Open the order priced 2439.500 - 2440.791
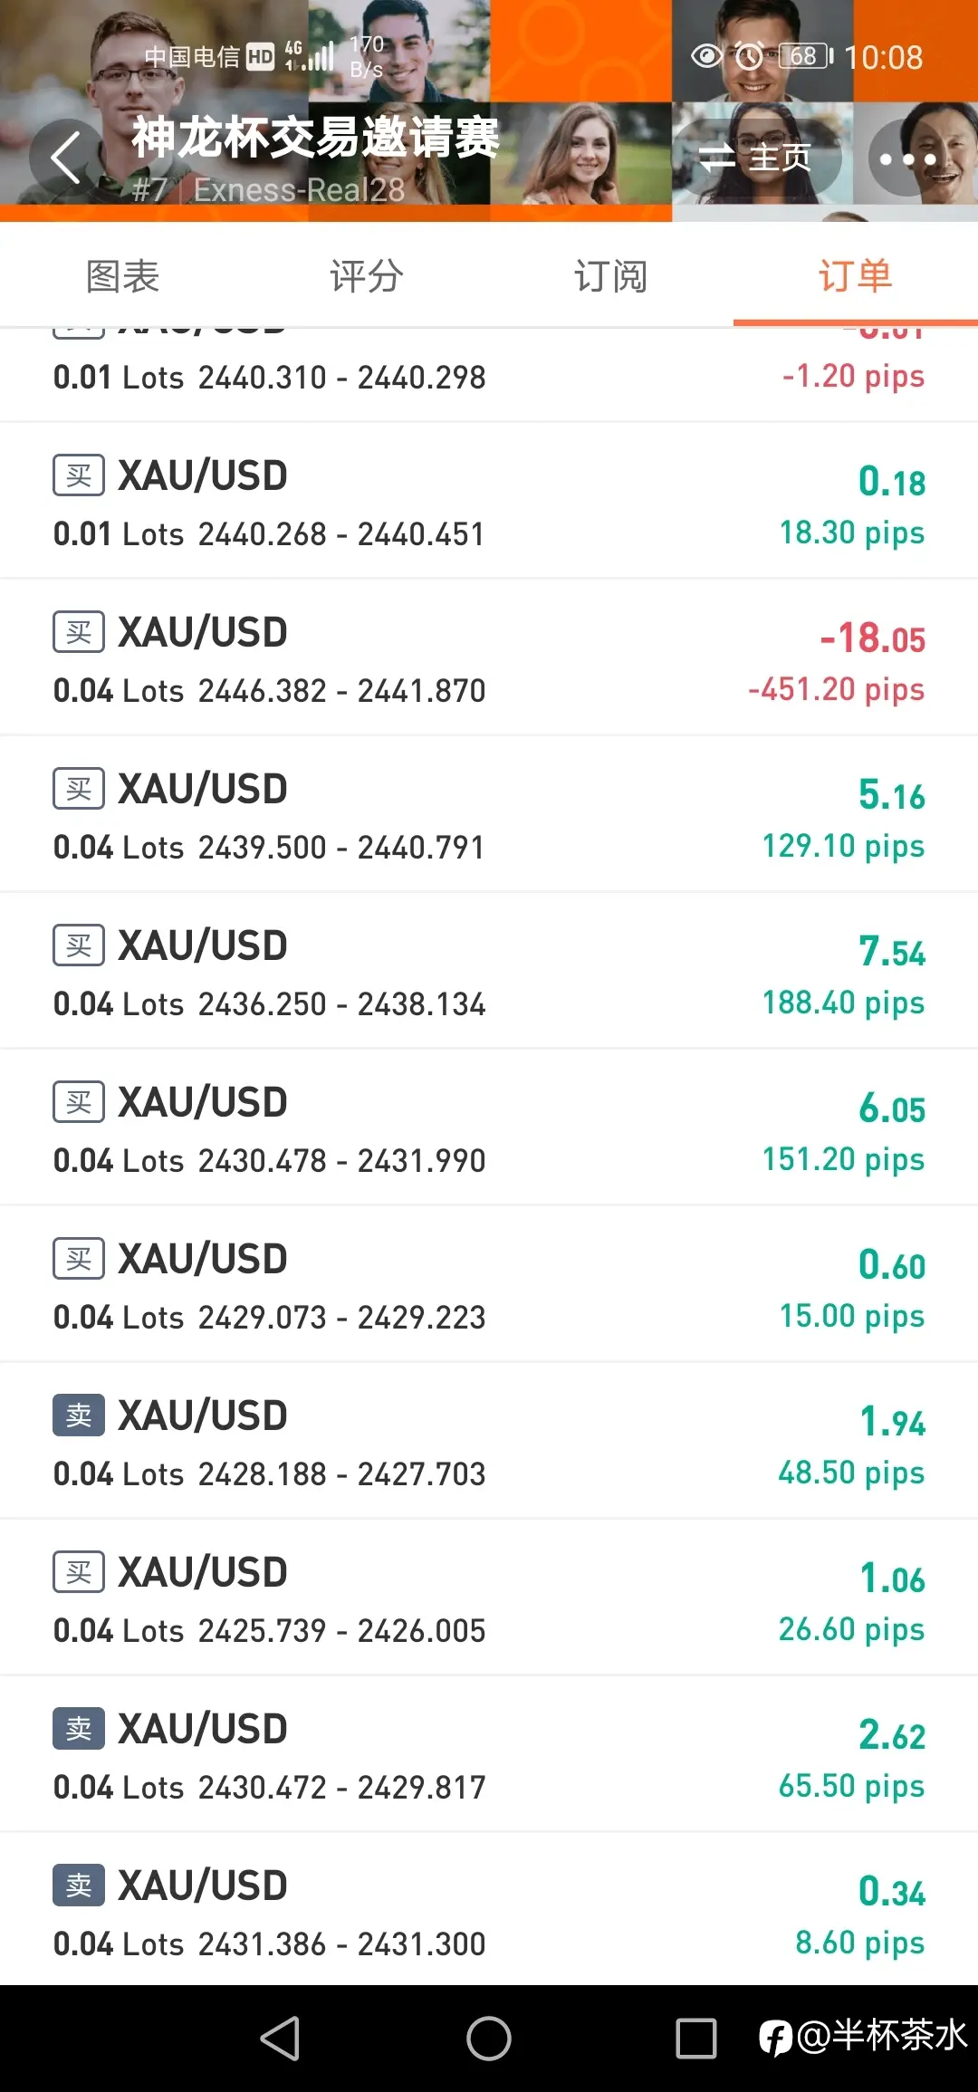 tap(489, 814)
